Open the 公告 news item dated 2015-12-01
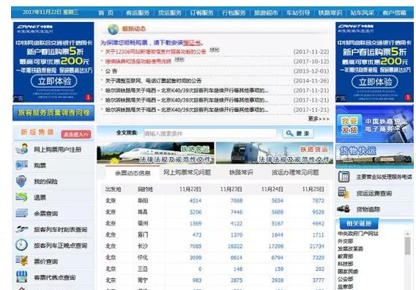The width and height of the screenshot is (416, 290). (x=111, y=71)
